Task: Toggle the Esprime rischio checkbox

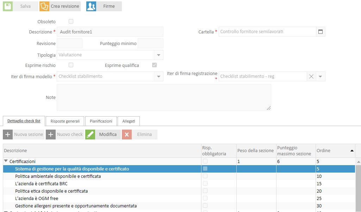Action: (x=71, y=65)
